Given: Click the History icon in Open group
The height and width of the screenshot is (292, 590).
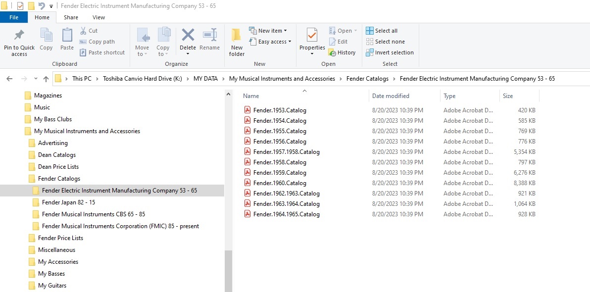Looking at the screenshot, I should pyautogui.click(x=342, y=52).
